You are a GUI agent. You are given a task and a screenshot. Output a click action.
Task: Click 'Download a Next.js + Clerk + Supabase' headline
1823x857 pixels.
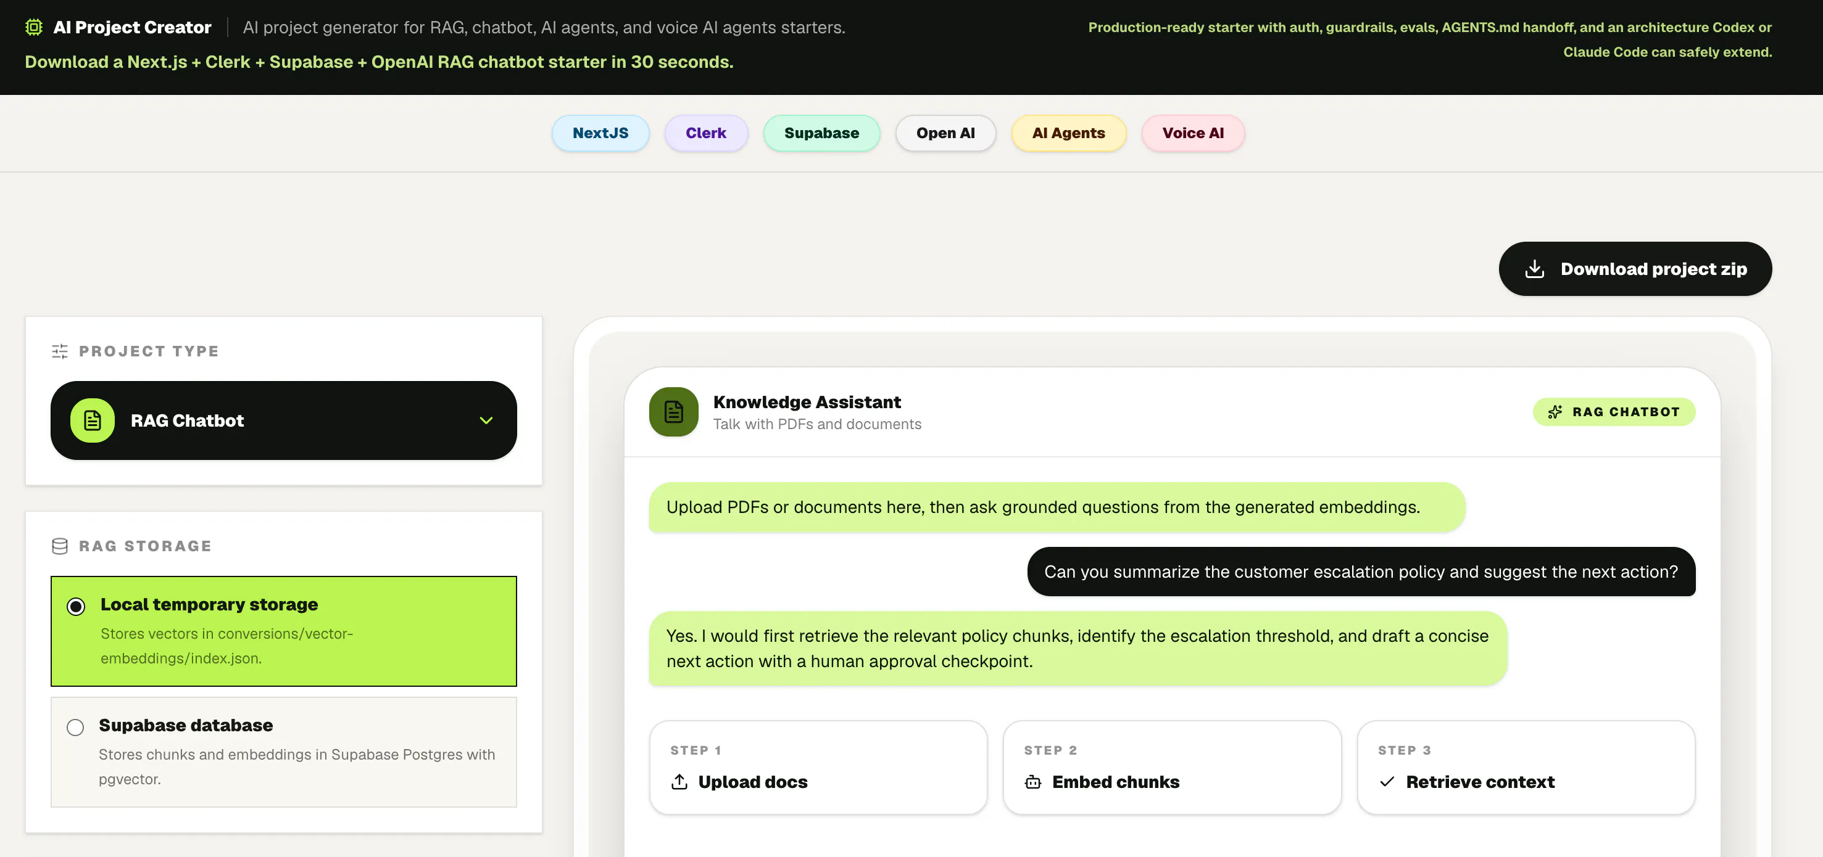click(x=380, y=62)
